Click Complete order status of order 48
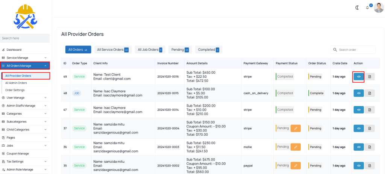 click(x=316, y=93)
